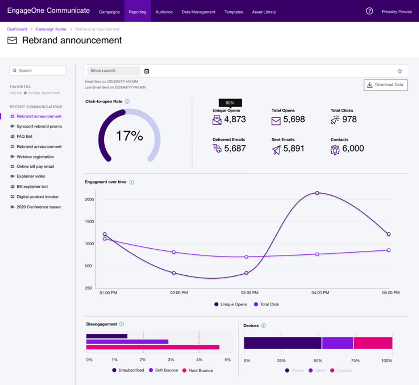Screen dimensions: 419x385
Task: Click the Engagement over time info icon
Action: [x=132, y=182]
